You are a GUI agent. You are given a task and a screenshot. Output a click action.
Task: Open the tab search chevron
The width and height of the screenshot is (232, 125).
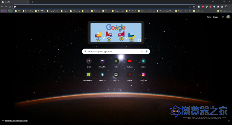pyautogui.click(x=213, y=2)
